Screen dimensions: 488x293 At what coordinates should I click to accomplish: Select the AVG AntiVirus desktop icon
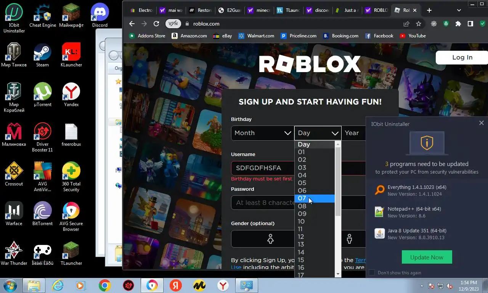click(43, 177)
